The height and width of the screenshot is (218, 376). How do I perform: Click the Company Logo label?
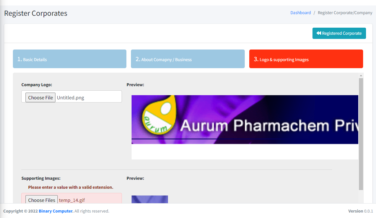click(37, 85)
